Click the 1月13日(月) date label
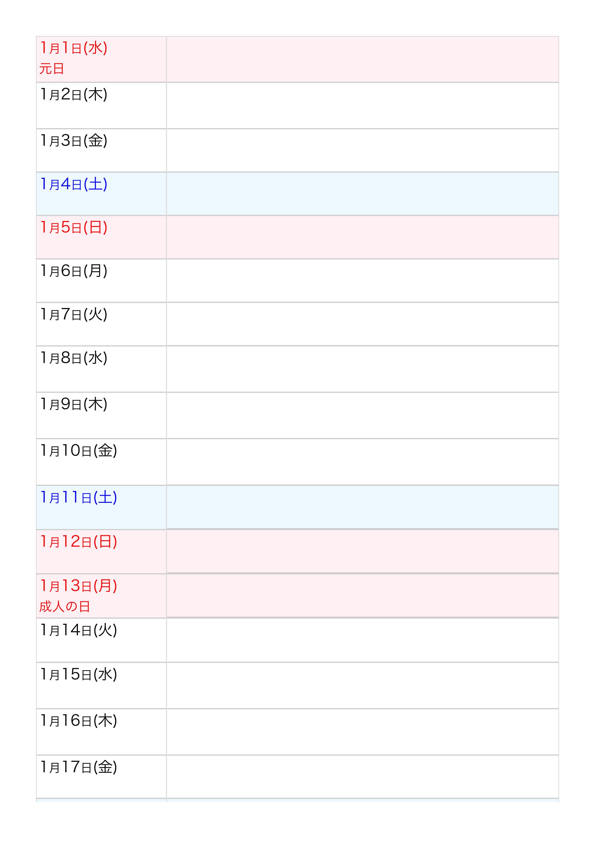The height and width of the screenshot is (841, 595). 78,586
